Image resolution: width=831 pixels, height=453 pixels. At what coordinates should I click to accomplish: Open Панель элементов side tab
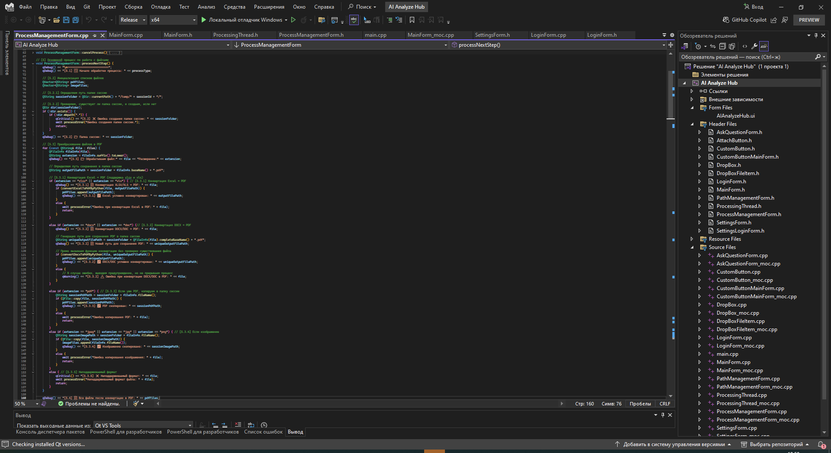tap(7, 53)
